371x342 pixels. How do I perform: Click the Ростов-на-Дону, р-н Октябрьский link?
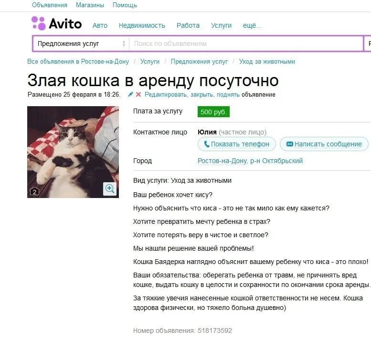250,161
